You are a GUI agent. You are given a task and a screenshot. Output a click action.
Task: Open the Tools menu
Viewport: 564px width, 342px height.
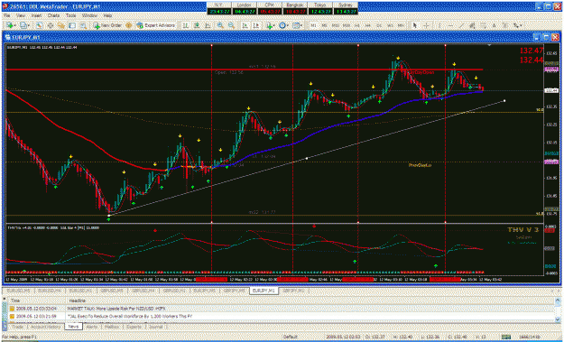point(71,16)
